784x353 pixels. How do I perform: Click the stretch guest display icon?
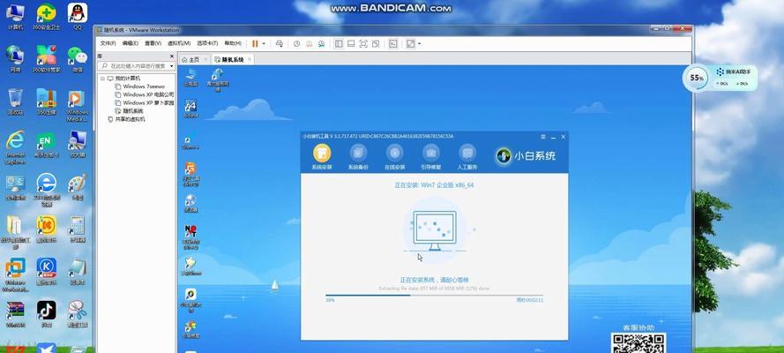point(410,44)
